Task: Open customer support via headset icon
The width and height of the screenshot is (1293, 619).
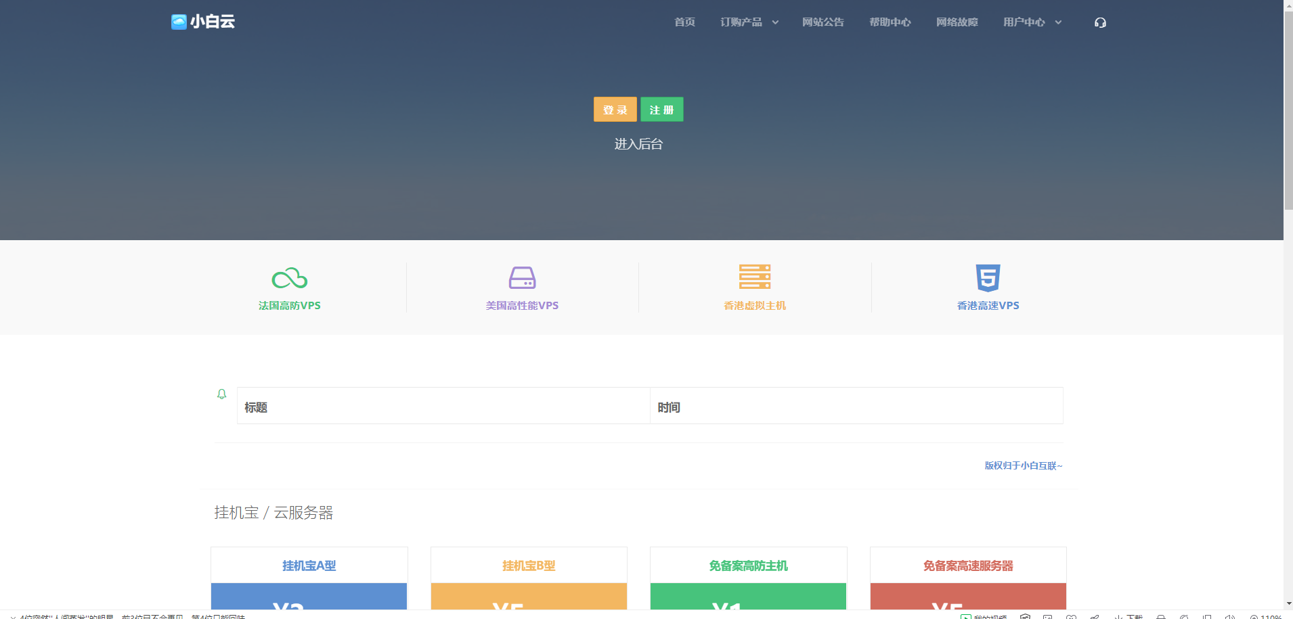Action: click(x=1100, y=22)
